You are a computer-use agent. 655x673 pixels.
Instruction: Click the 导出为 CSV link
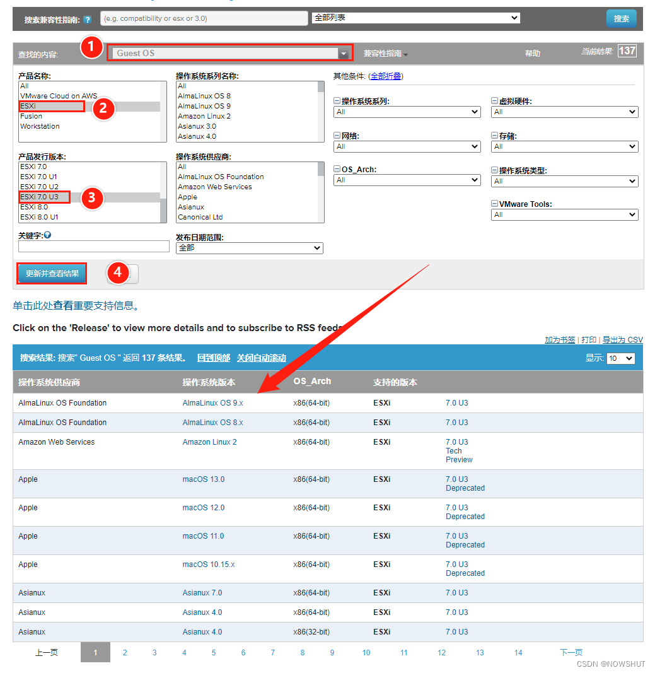[x=622, y=340]
